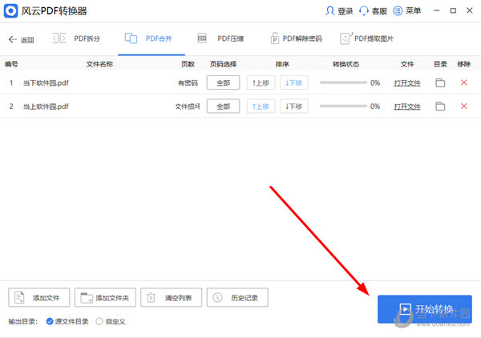This screenshot has width=481, height=338.
Task: Go to the PDF解除密码 tab
Action: [x=296, y=38]
